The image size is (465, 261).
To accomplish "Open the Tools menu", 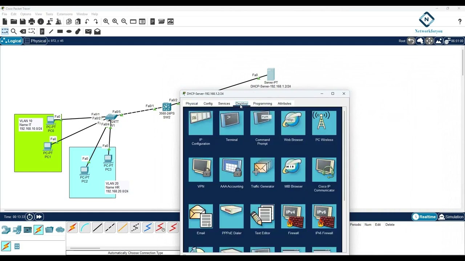I will [x=49, y=14].
